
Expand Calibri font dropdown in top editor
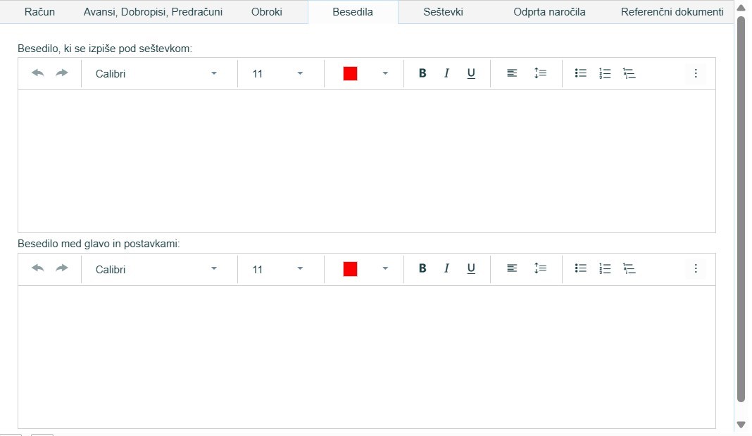(x=214, y=73)
